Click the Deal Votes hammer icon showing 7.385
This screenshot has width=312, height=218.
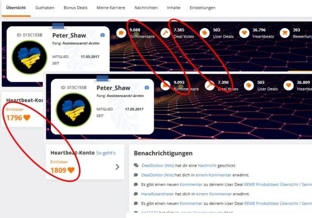pos(166,33)
